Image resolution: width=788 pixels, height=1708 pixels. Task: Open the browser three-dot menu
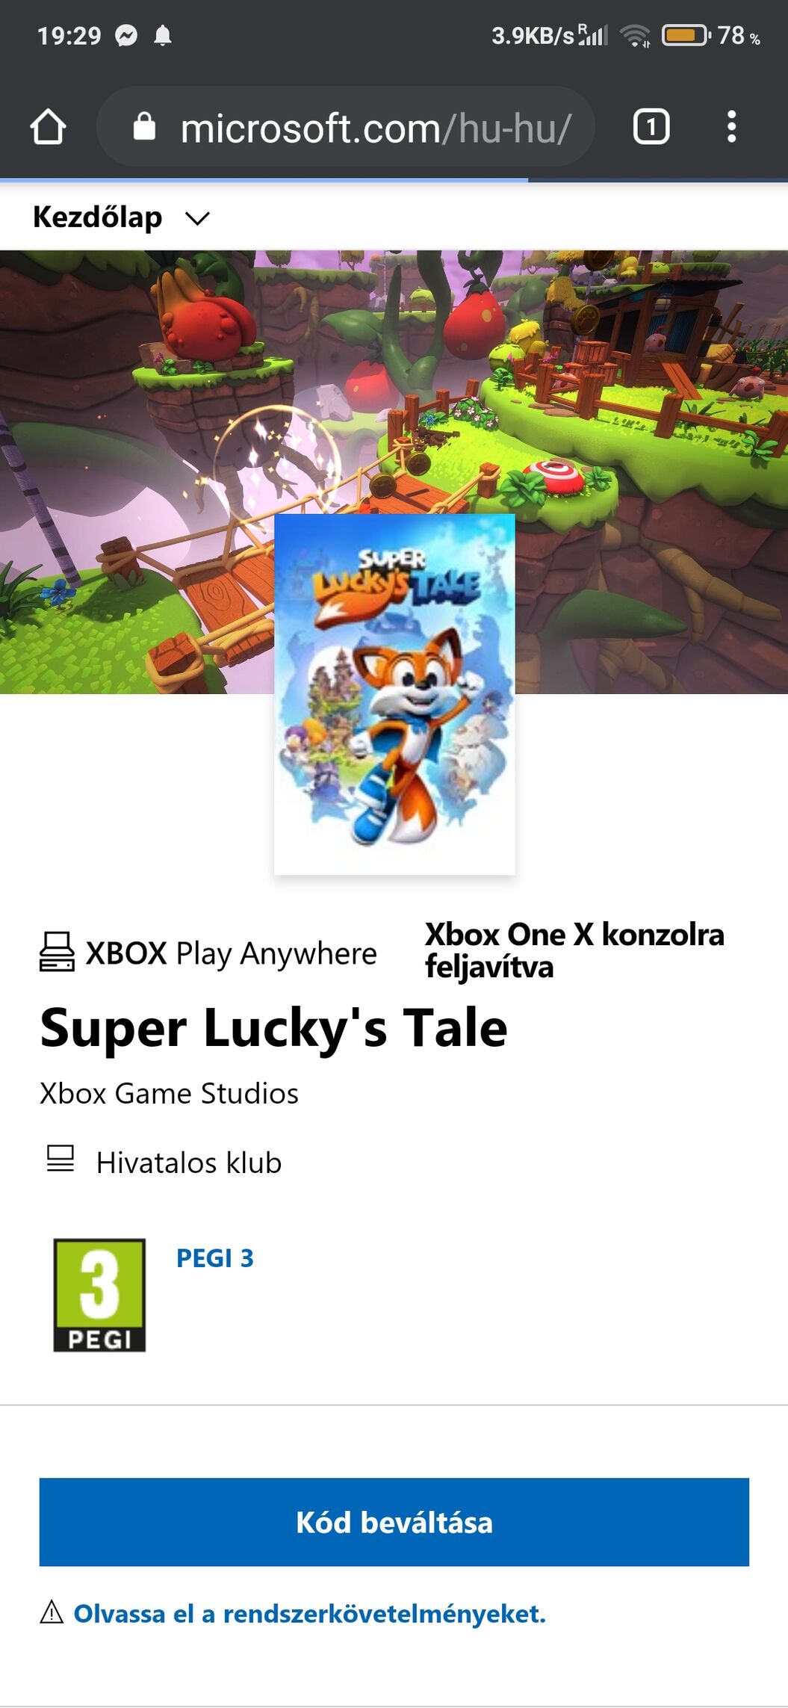click(x=731, y=126)
